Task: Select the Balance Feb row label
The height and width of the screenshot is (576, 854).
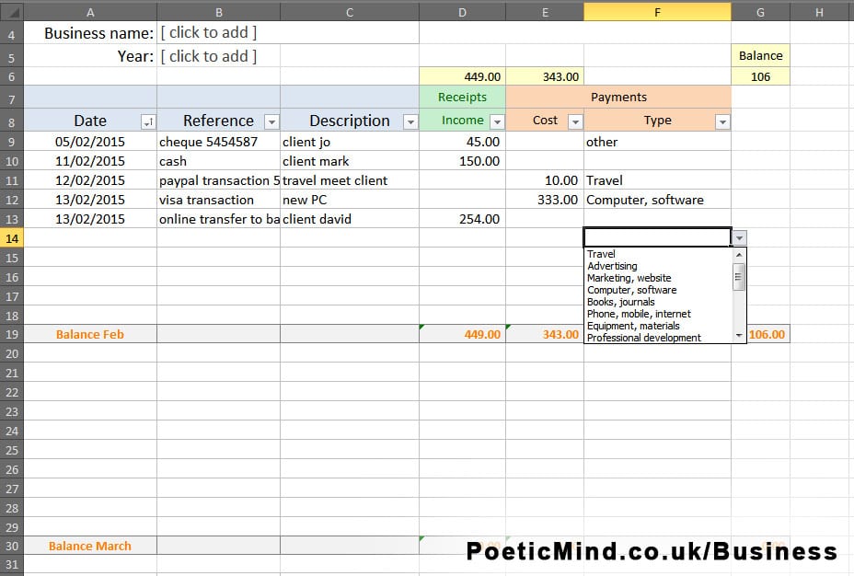Action: tap(89, 334)
